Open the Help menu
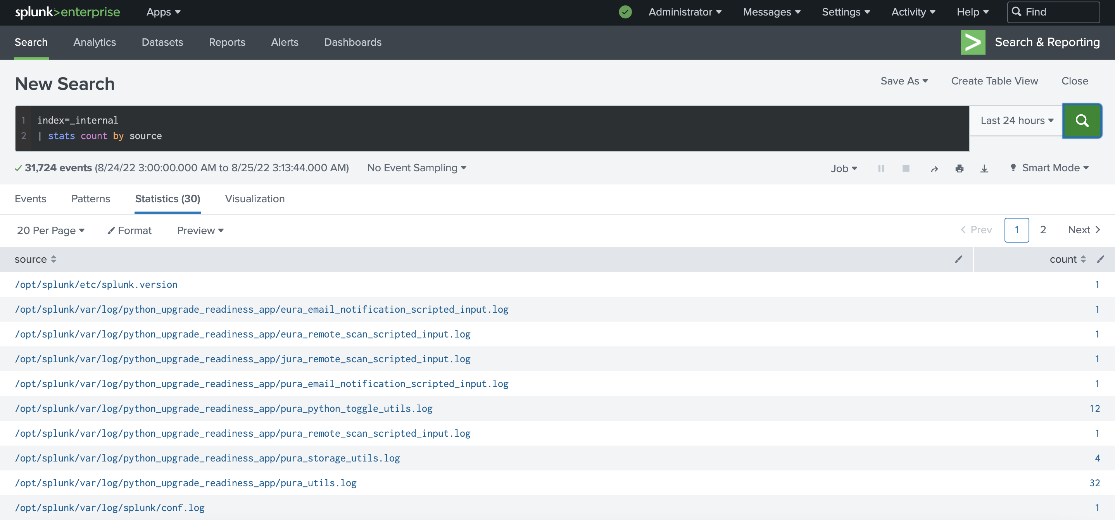 pos(972,12)
